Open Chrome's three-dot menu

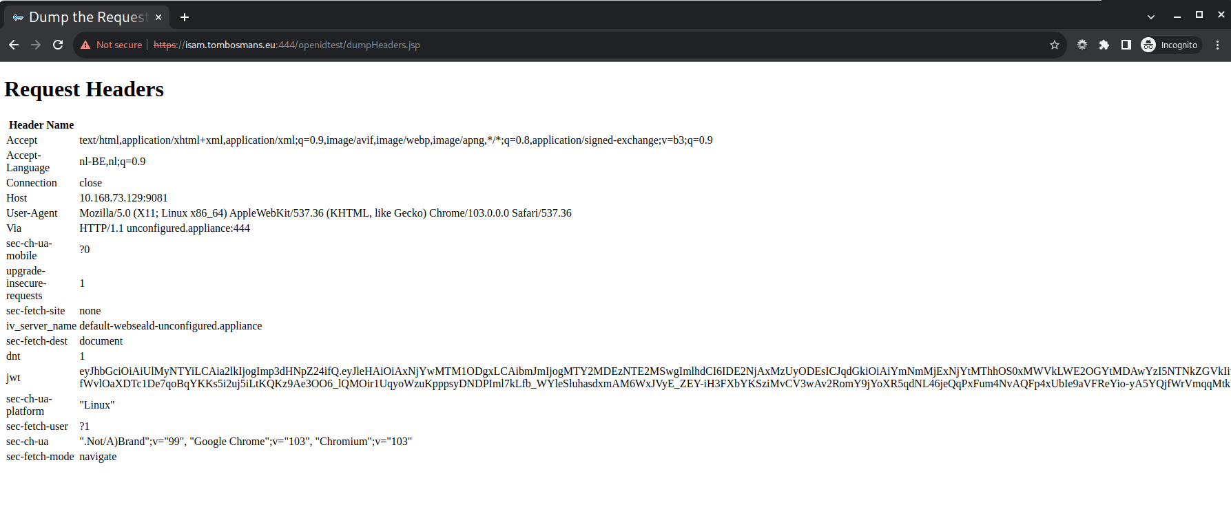1217,45
